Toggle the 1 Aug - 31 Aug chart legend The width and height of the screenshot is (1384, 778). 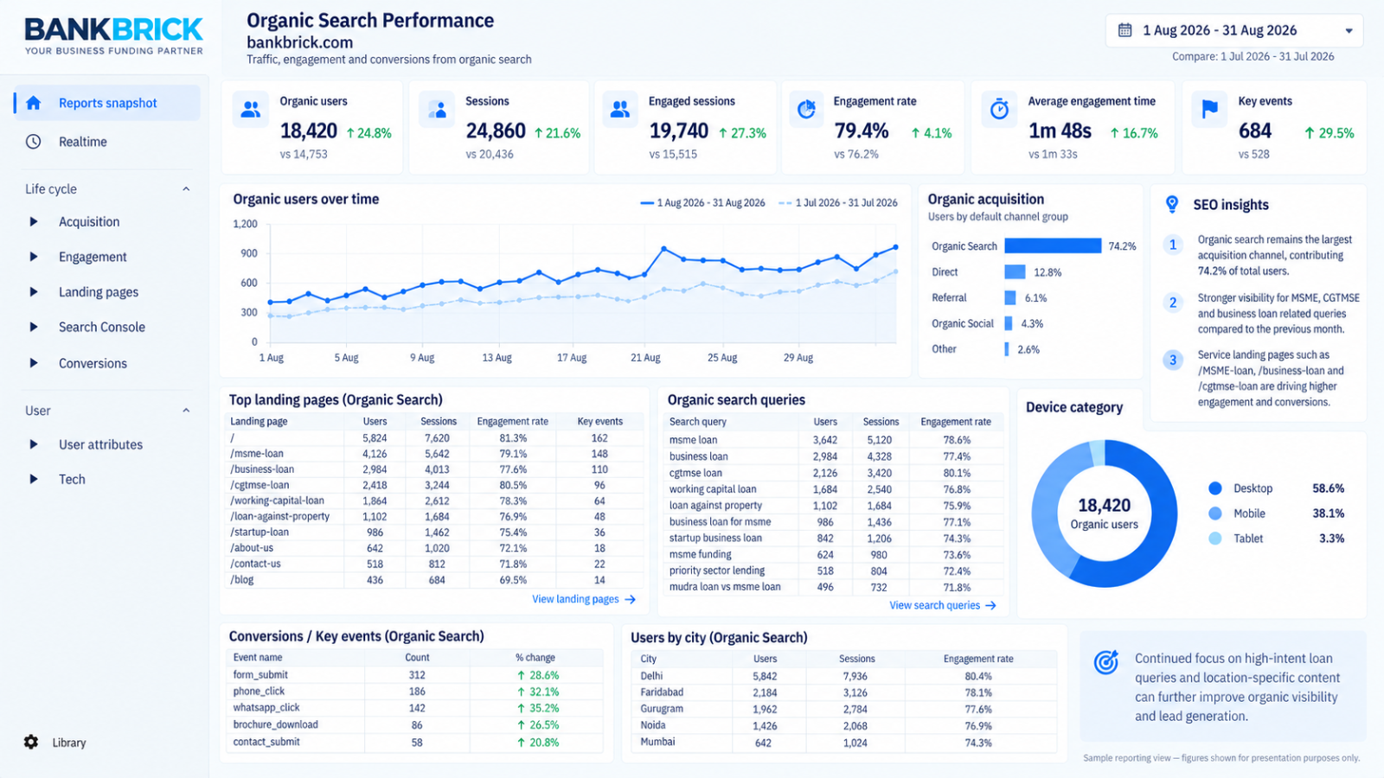(x=702, y=203)
